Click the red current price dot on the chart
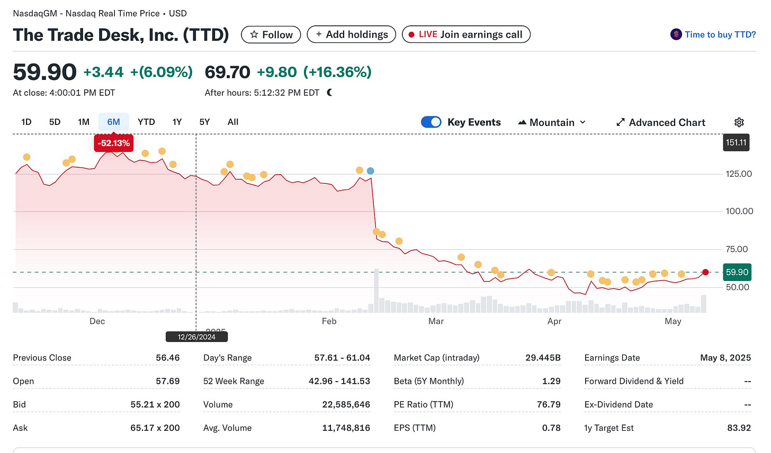 click(x=705, y=272)
